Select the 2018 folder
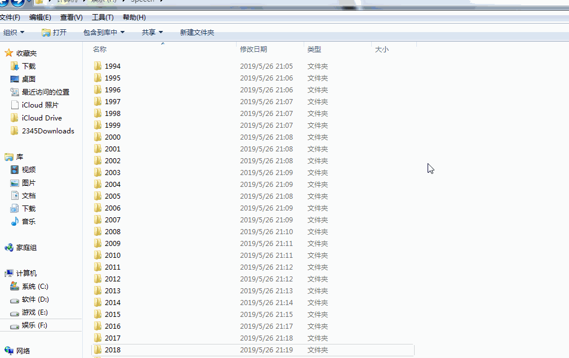 (x=113, y=350)
